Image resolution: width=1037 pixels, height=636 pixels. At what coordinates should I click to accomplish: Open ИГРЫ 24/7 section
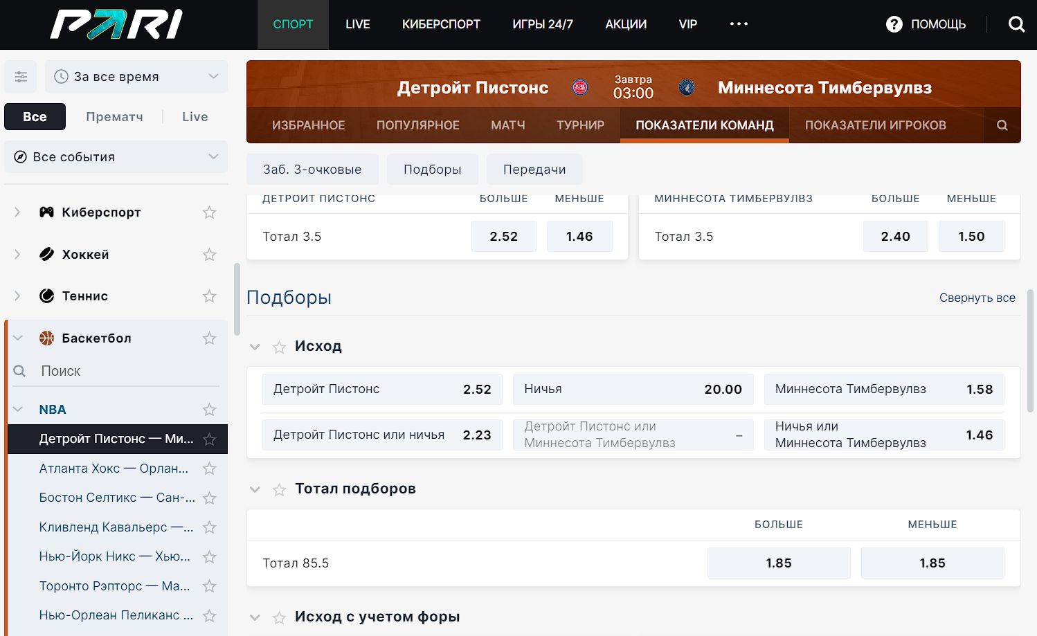[x=543, y=24]
